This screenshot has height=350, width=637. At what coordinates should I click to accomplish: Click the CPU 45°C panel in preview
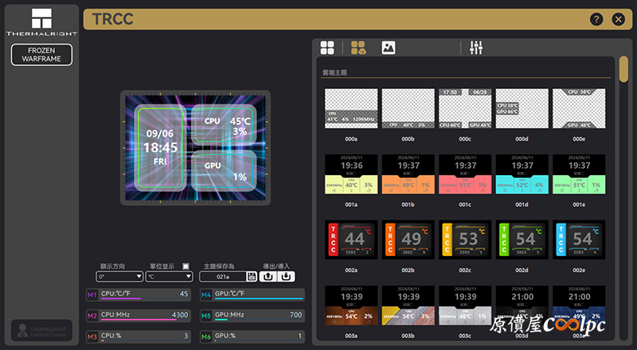coord(224,126)
